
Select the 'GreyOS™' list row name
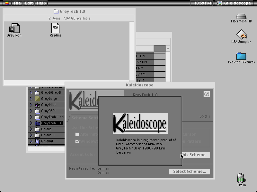pos(48,111)
